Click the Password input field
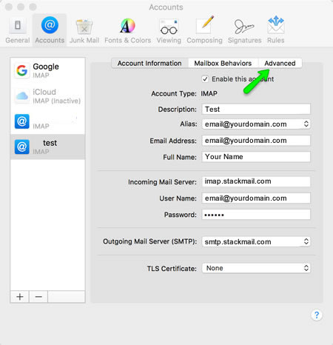Screen dimensions: 333x345 [x=256, y=215]
